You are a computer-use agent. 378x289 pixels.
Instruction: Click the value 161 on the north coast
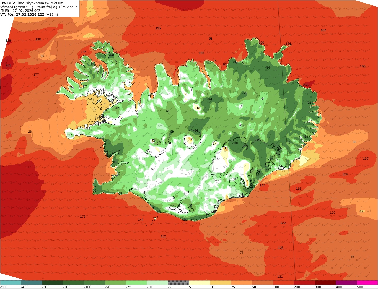(x=225, y=64)
